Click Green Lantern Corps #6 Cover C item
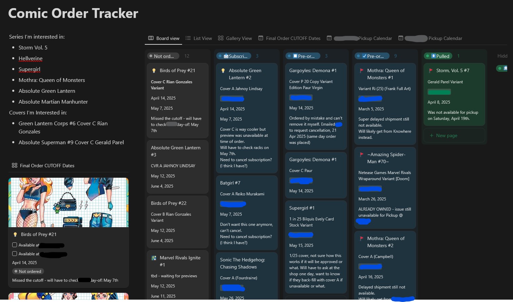 pyautogui.click(x=63, y=127)
